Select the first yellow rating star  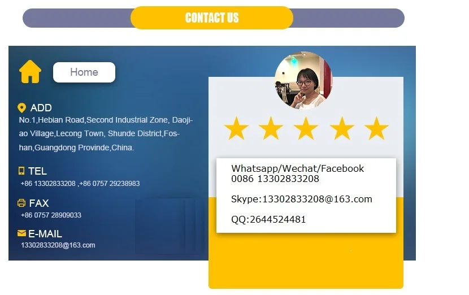pos(236,128)
